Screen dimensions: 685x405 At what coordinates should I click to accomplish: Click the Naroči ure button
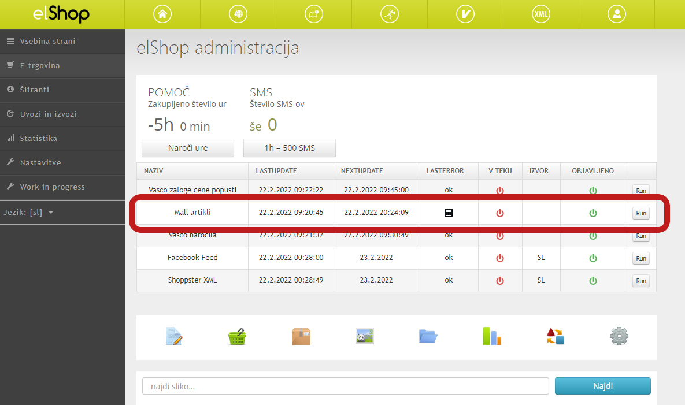pos(188,148)
